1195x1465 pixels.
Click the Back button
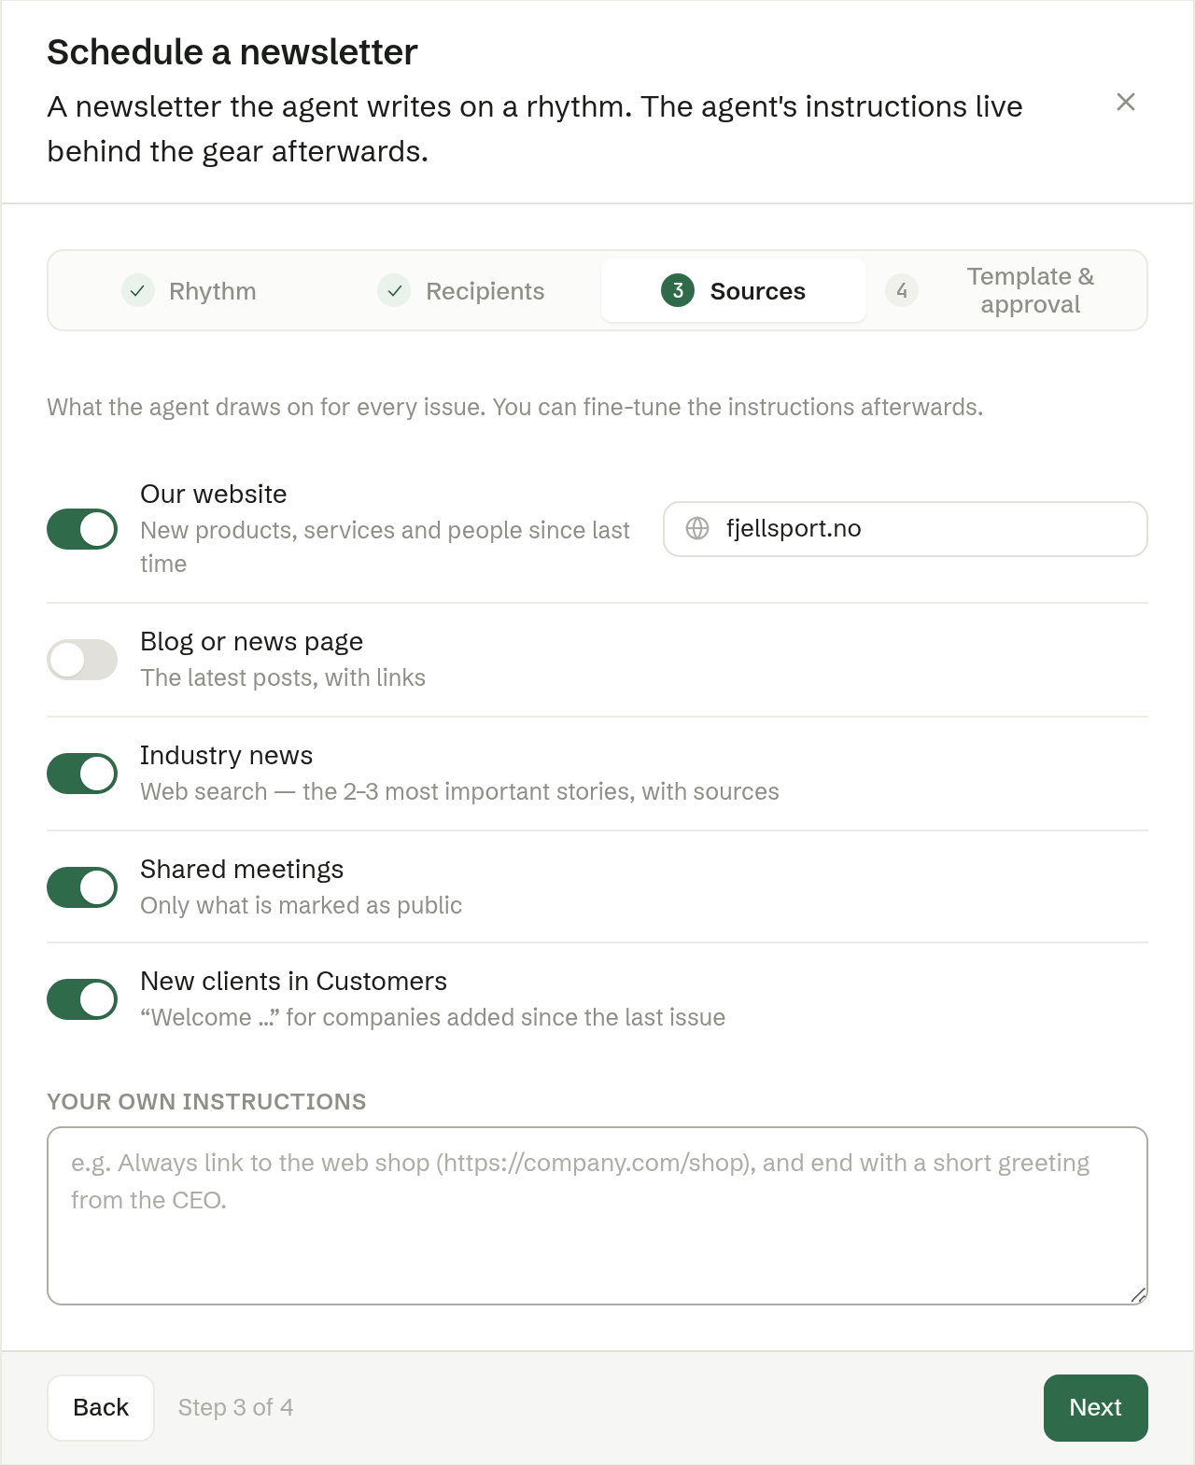[x=101, y=1407]
